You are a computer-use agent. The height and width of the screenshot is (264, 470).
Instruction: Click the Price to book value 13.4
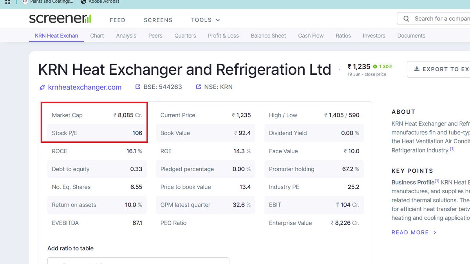click(x=245, y=187)
